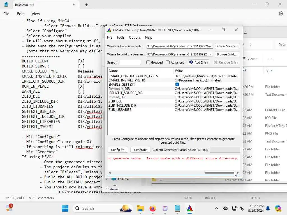Enable the Advanced checkbox
This screenshot has width=287, height=215.
(x=168, y=62)
